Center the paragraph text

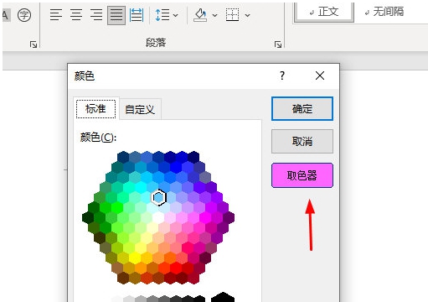(x=76, y=15)
